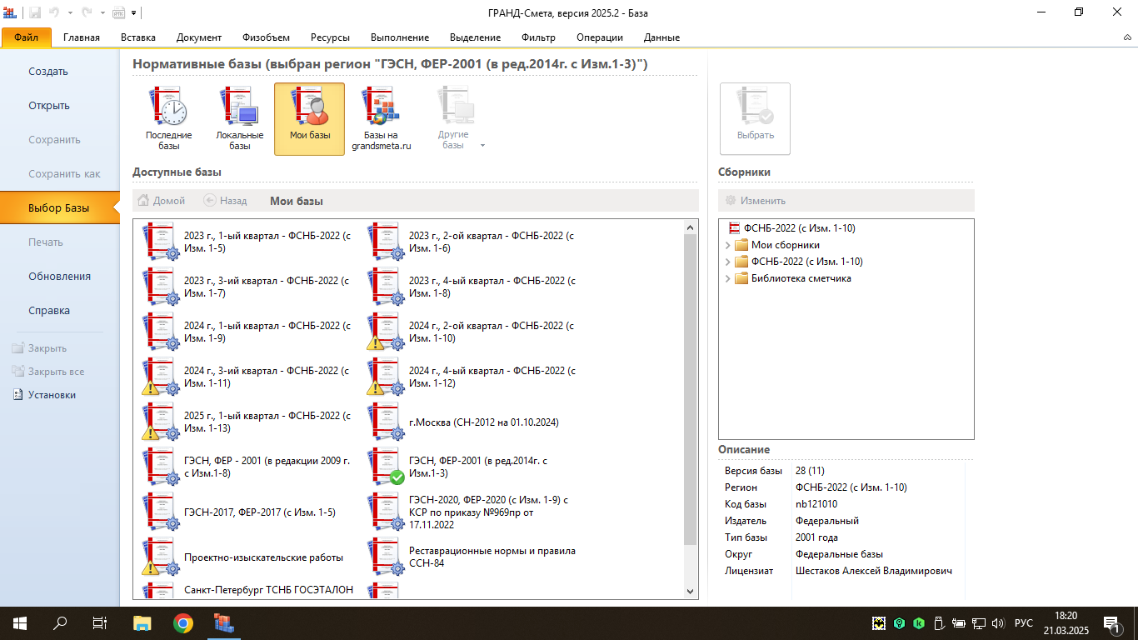Select 2025 г., 1-ый квартал base

(247, 422)
